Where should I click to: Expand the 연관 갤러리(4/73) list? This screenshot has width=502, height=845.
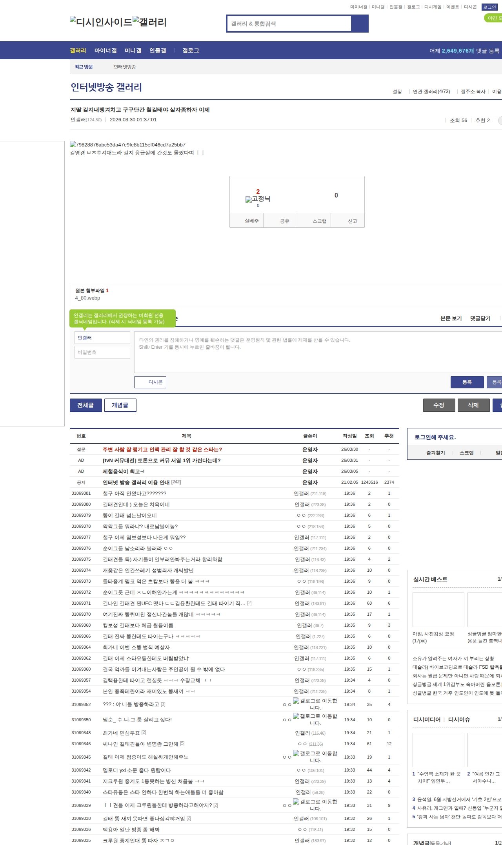pos(431,91)
